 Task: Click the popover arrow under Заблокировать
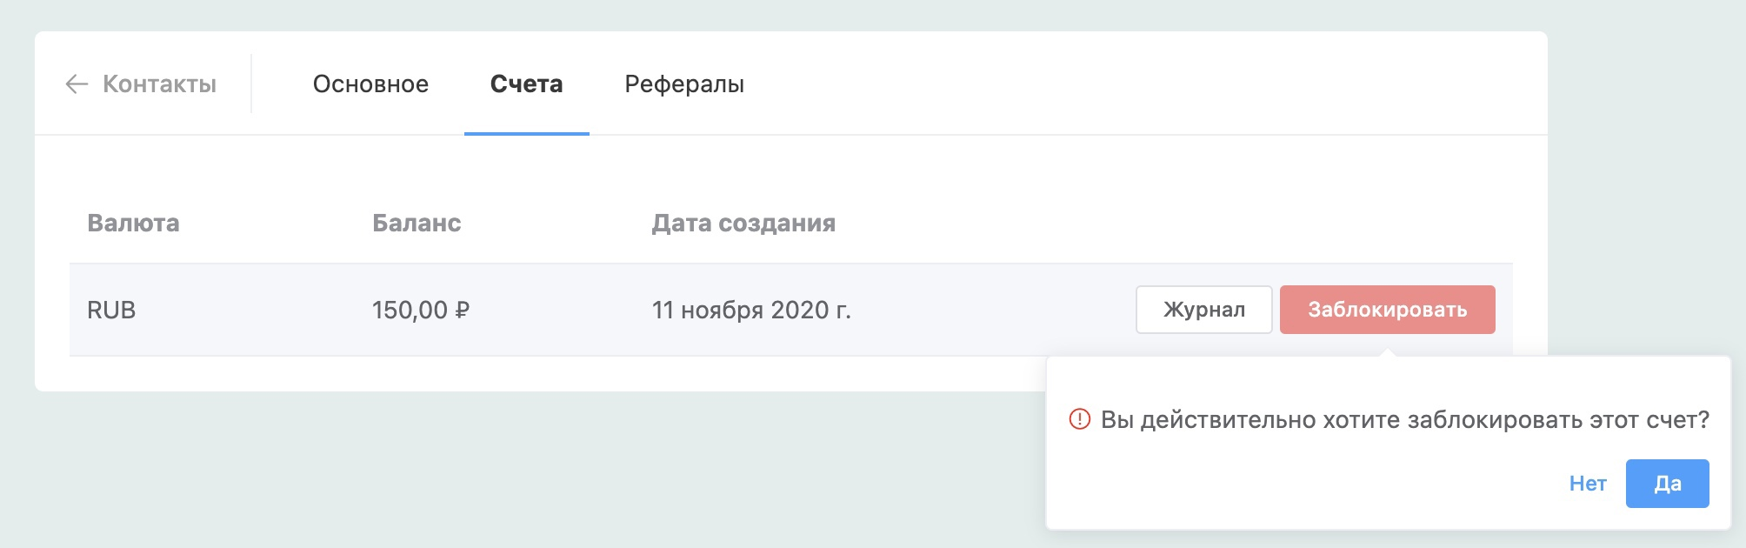(1388, 352)
